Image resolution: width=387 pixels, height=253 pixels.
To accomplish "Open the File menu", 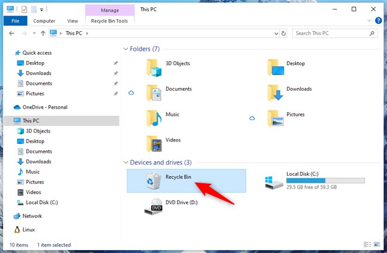I will (x=16, y=21).
